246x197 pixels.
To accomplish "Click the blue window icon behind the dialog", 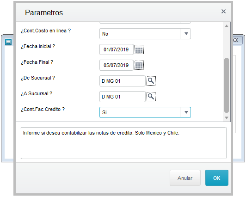I will (x=8, y=42).
